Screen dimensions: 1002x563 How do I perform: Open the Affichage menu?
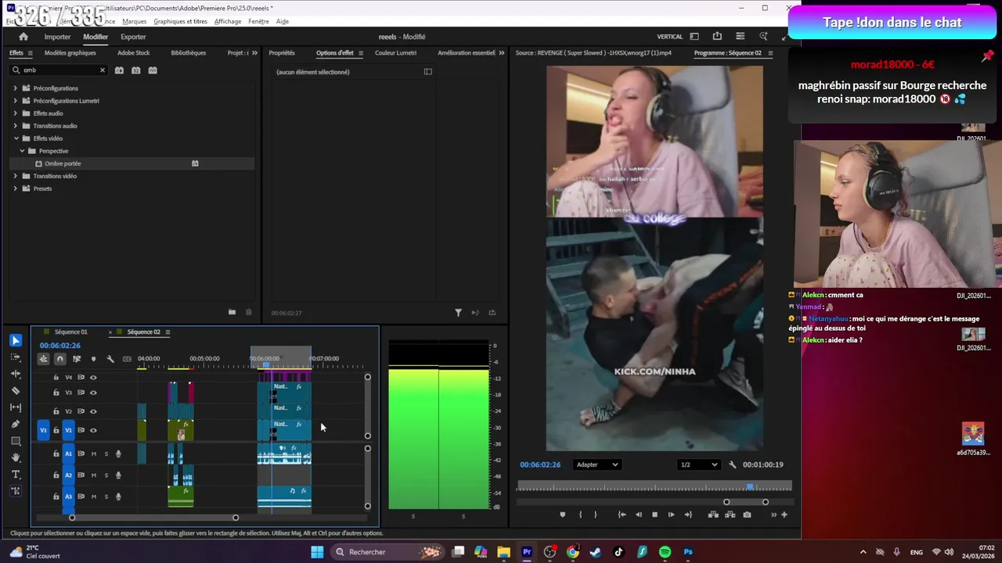[228, 21]
